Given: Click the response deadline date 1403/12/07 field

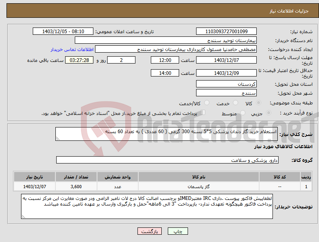Looking at the screenshot, I should point(226,60).
